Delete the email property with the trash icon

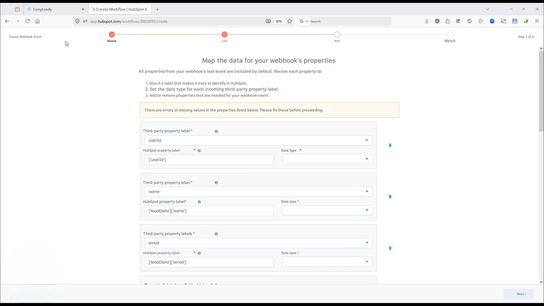click(x=390, y=248)
